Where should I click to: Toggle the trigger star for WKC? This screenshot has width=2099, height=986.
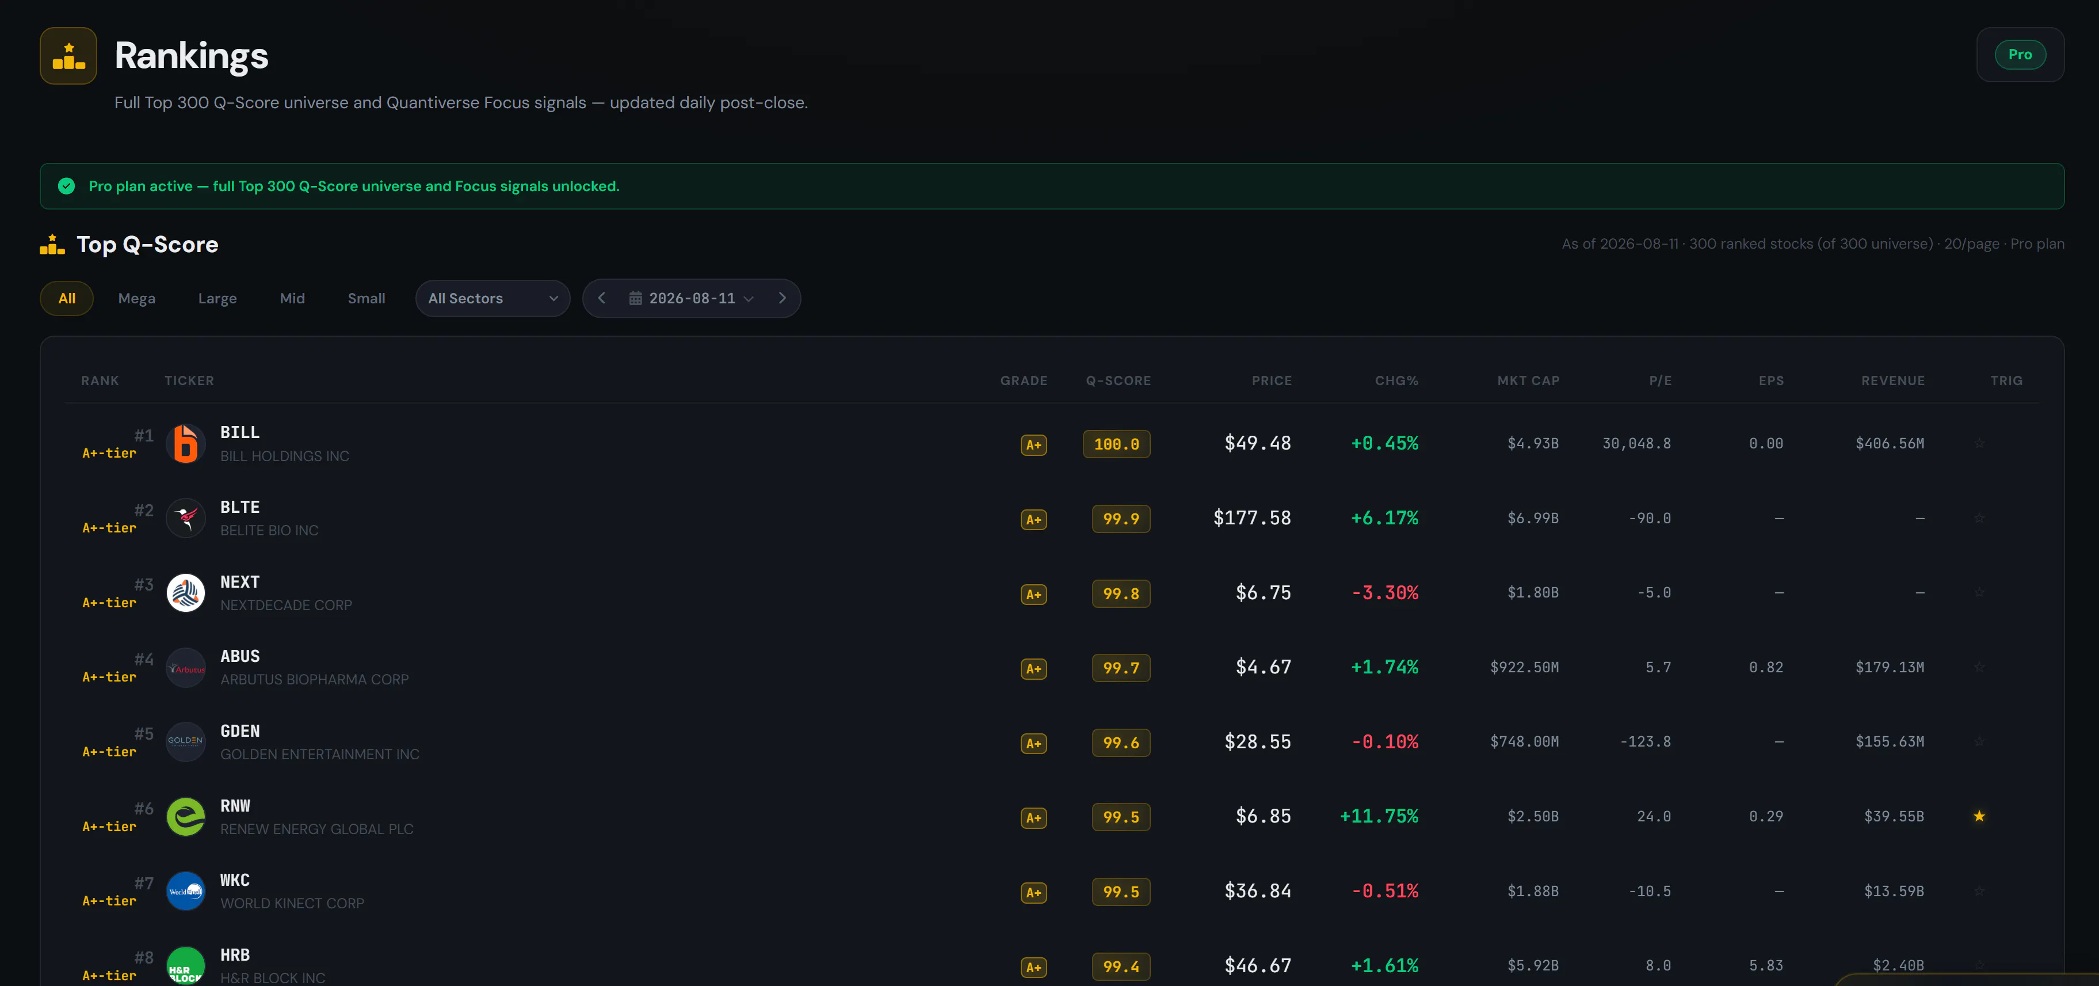pyautogui.click(x=1979, y=890)
